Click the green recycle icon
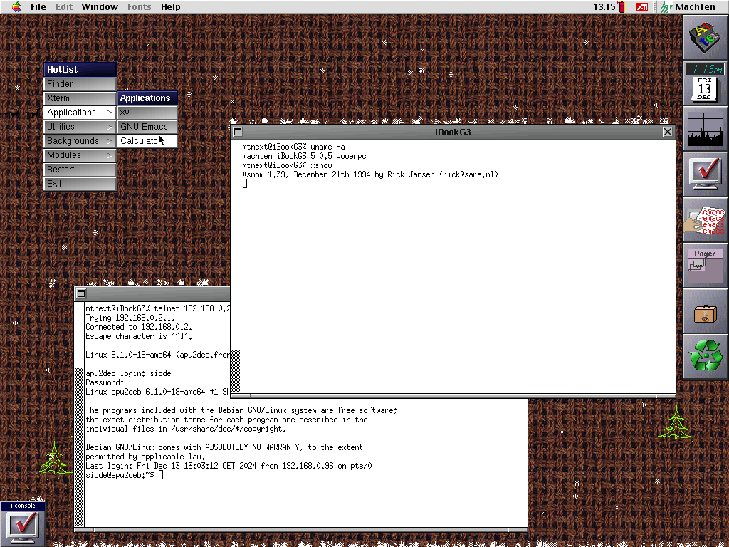This screenshot has width=729, height=547. 706,356
